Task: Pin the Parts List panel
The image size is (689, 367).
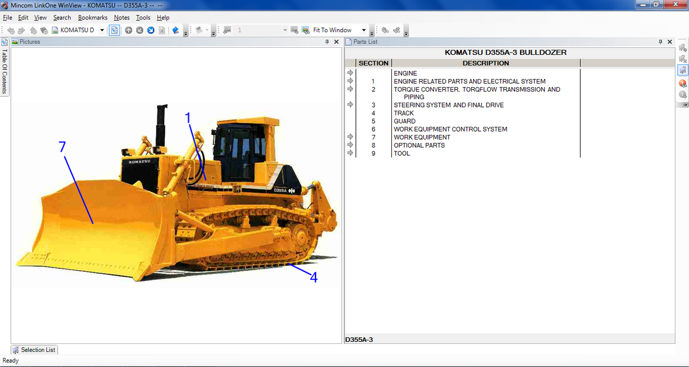Action: 660,42
